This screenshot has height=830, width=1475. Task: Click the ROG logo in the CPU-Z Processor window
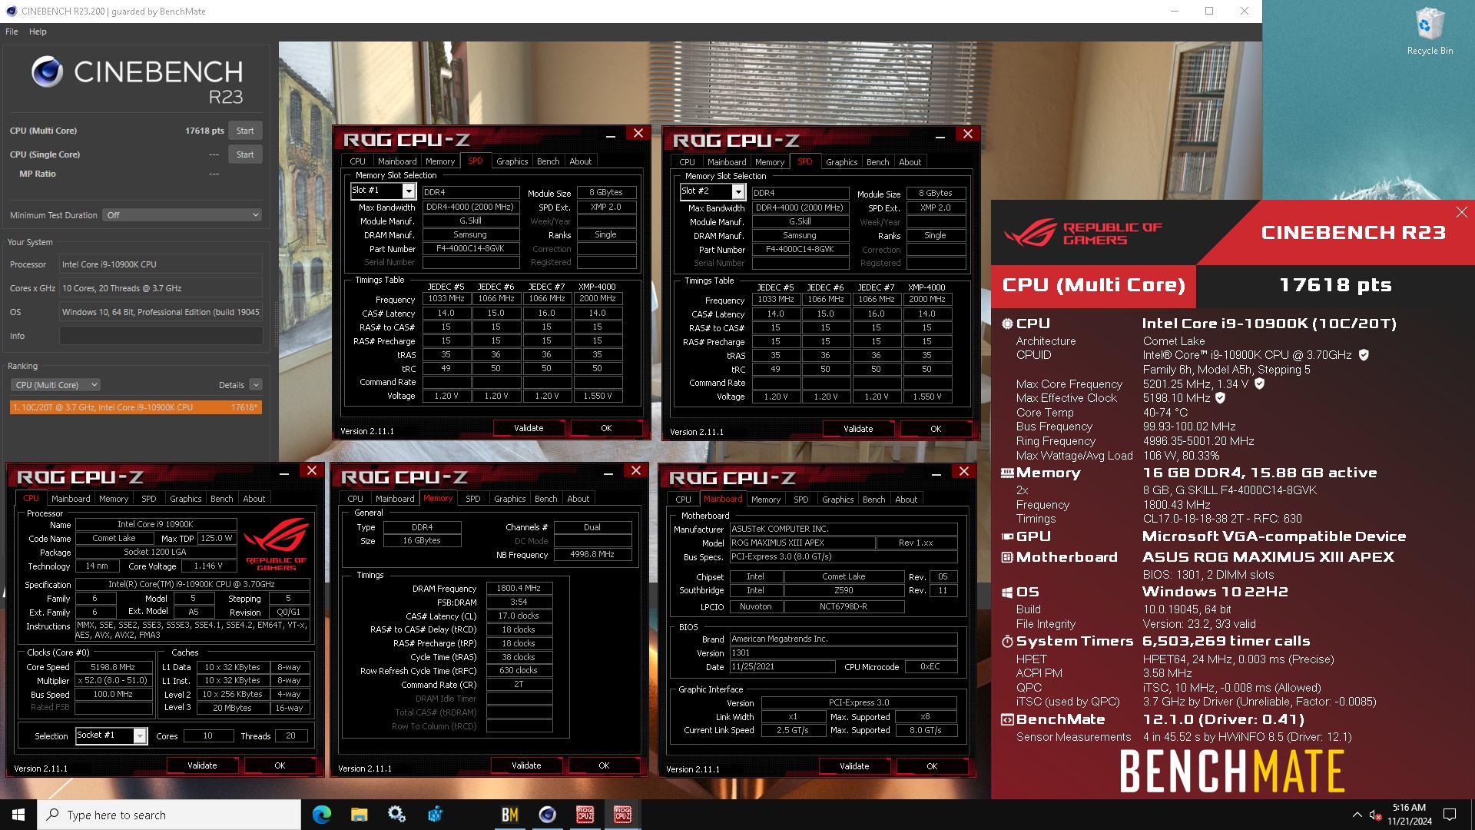(277, 543)
